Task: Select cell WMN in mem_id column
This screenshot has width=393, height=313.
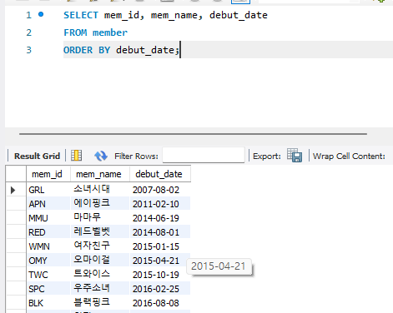Action: click(48, 246)
